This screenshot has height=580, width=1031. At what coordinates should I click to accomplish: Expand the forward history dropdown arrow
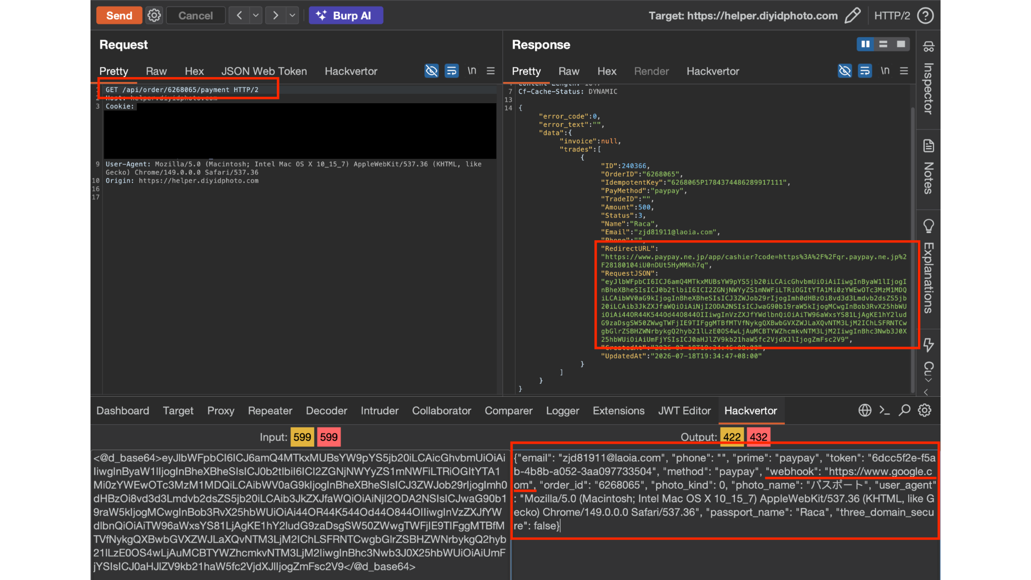coord(292,16)
